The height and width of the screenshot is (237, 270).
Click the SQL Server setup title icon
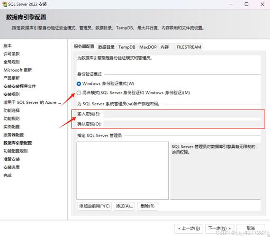click(5, 4)
